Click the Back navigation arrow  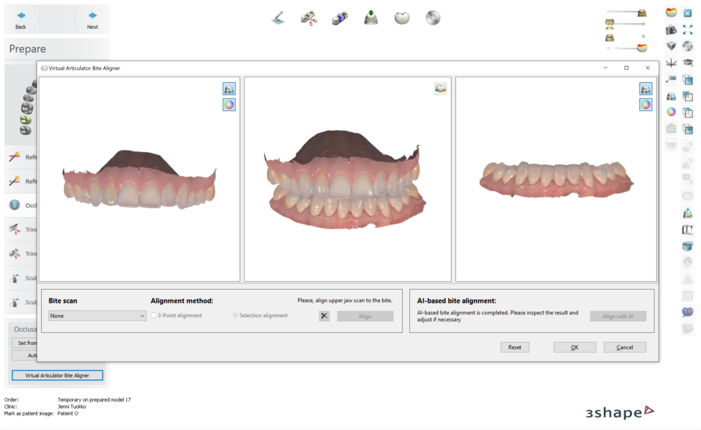(x=21, y=17)
